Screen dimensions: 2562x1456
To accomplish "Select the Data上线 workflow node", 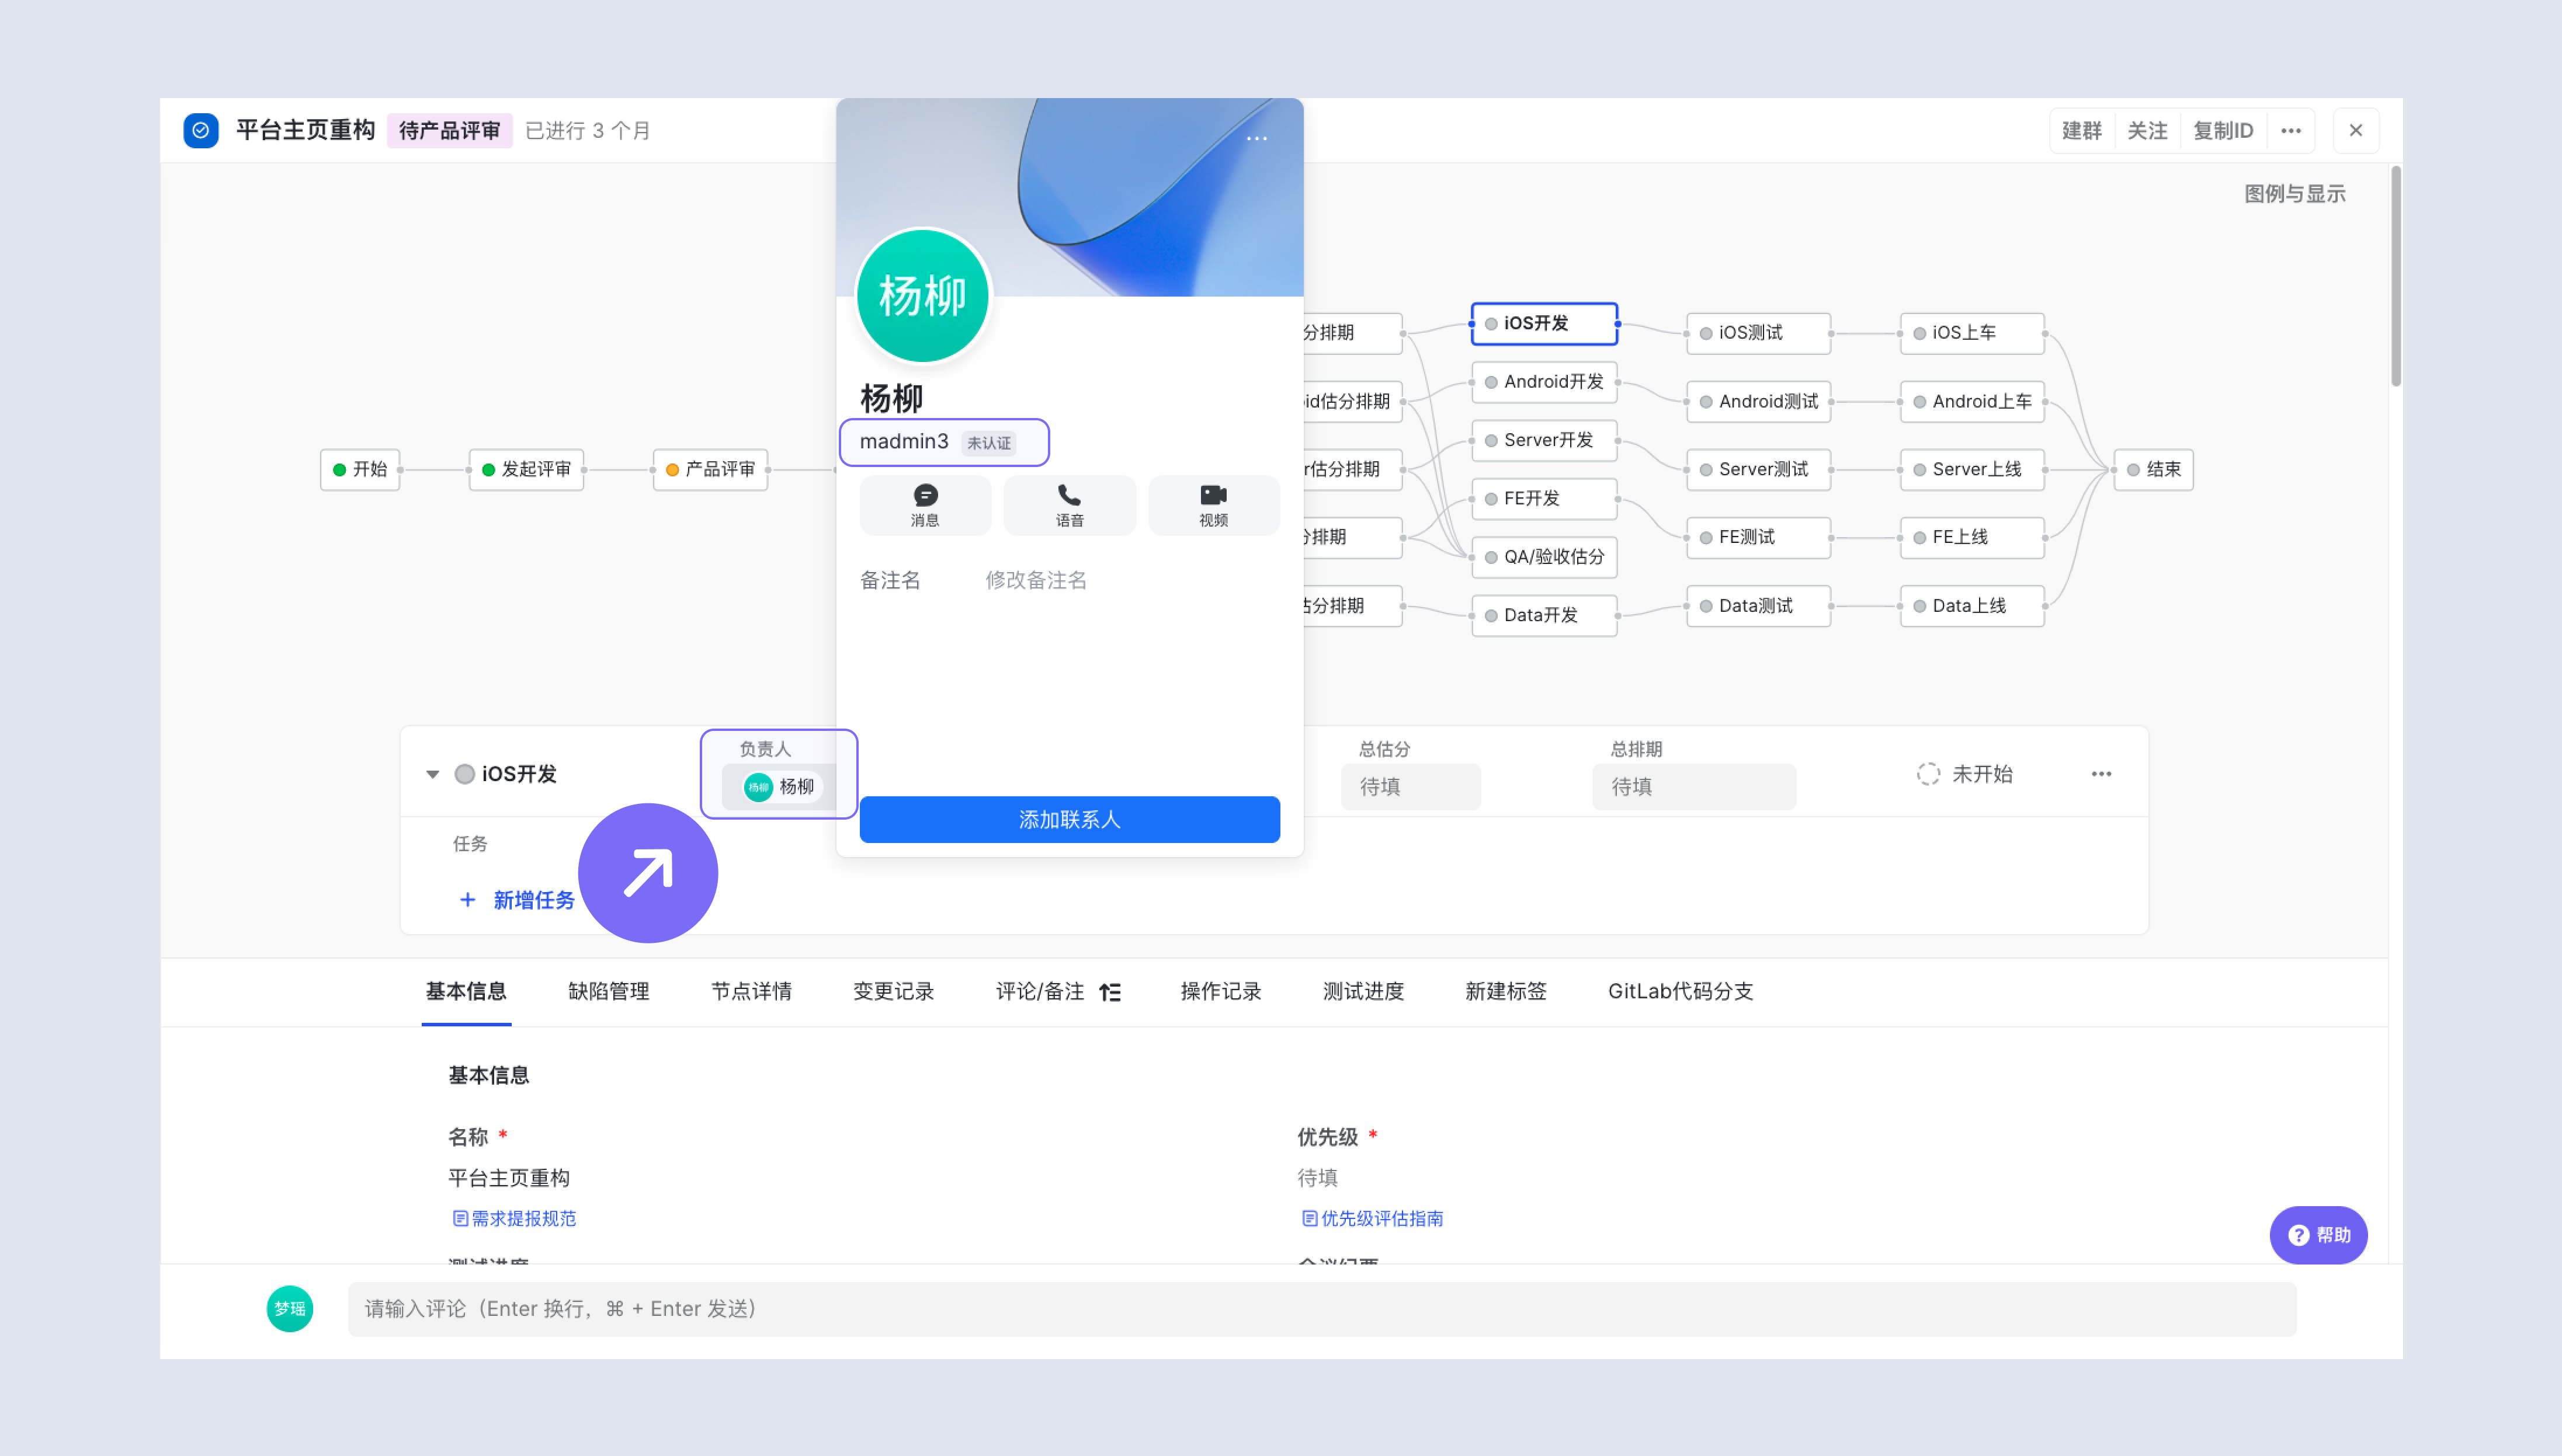I will coord(1973,606).
